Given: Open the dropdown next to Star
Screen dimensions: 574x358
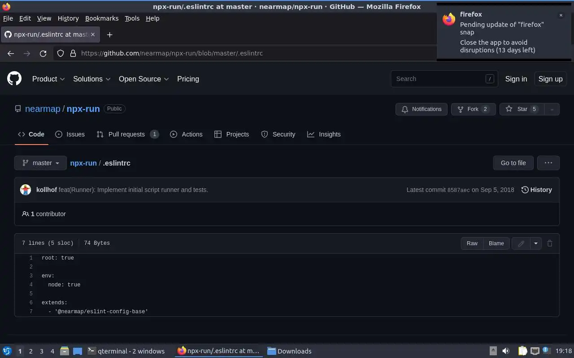Looking at the screenshot, I should pos(552,109).
